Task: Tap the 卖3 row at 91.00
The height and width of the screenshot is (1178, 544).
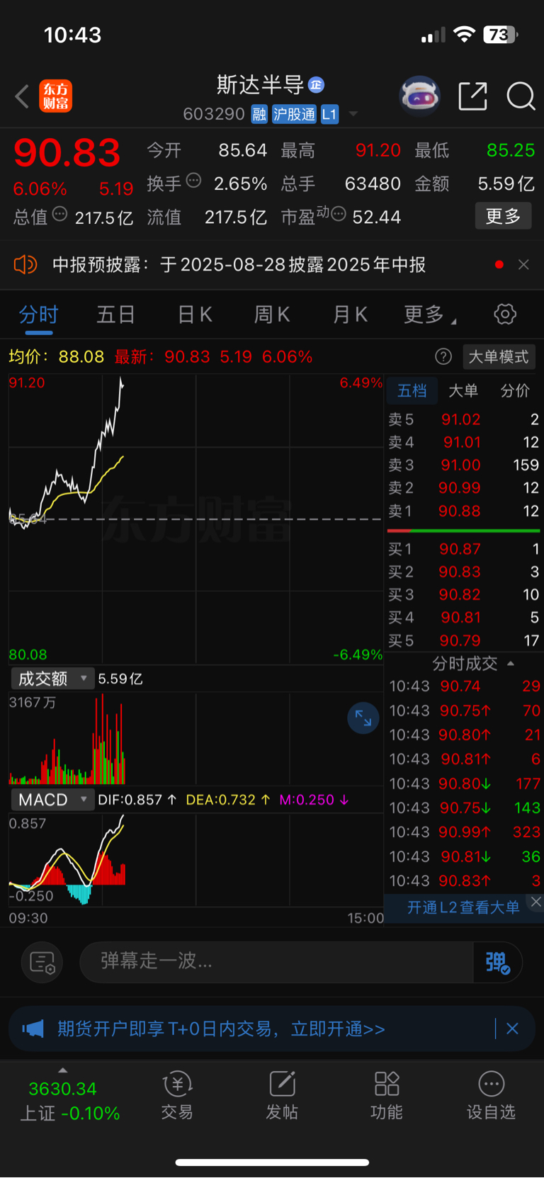Action: tap(463, 465)
